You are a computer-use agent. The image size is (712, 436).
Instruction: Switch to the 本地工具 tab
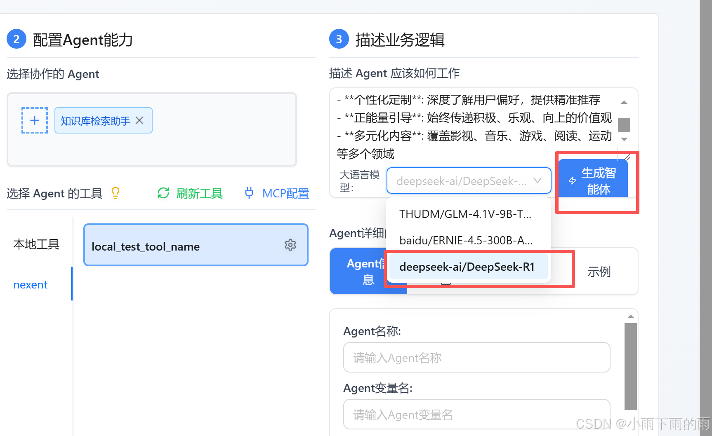click(x=36, y=244)
